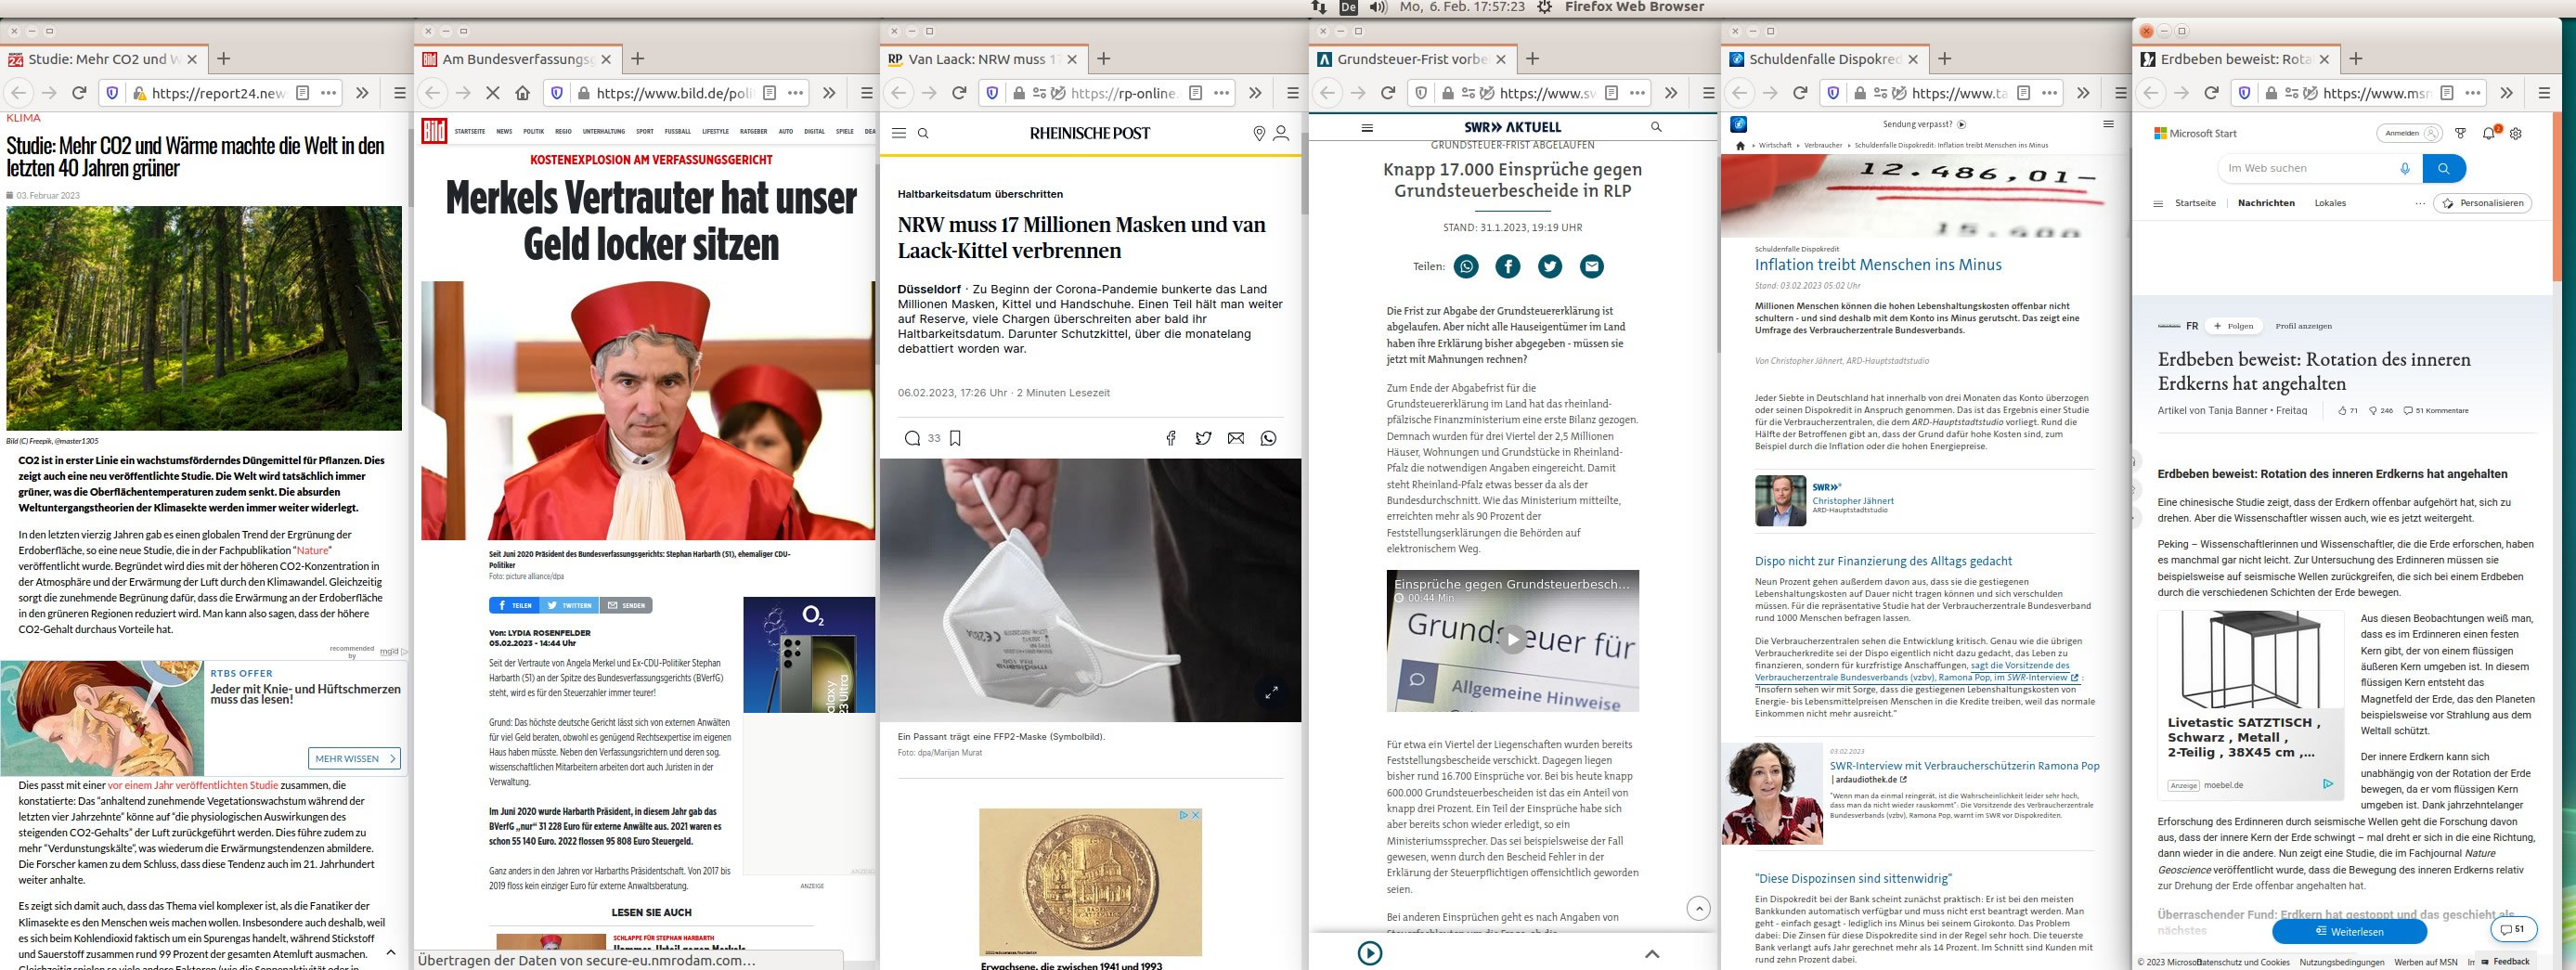Viewport: 2576px width, 970px height.
Task: Close the 'Schuldenfalle Dispokredit' tab
Action: tap(1913, 59)
